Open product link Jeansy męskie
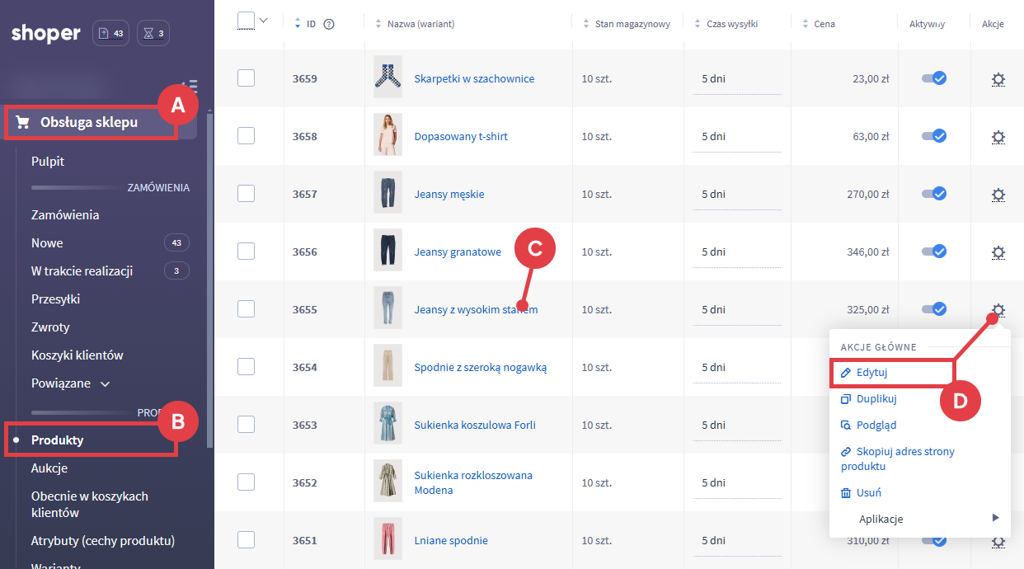 click(449, 195)
